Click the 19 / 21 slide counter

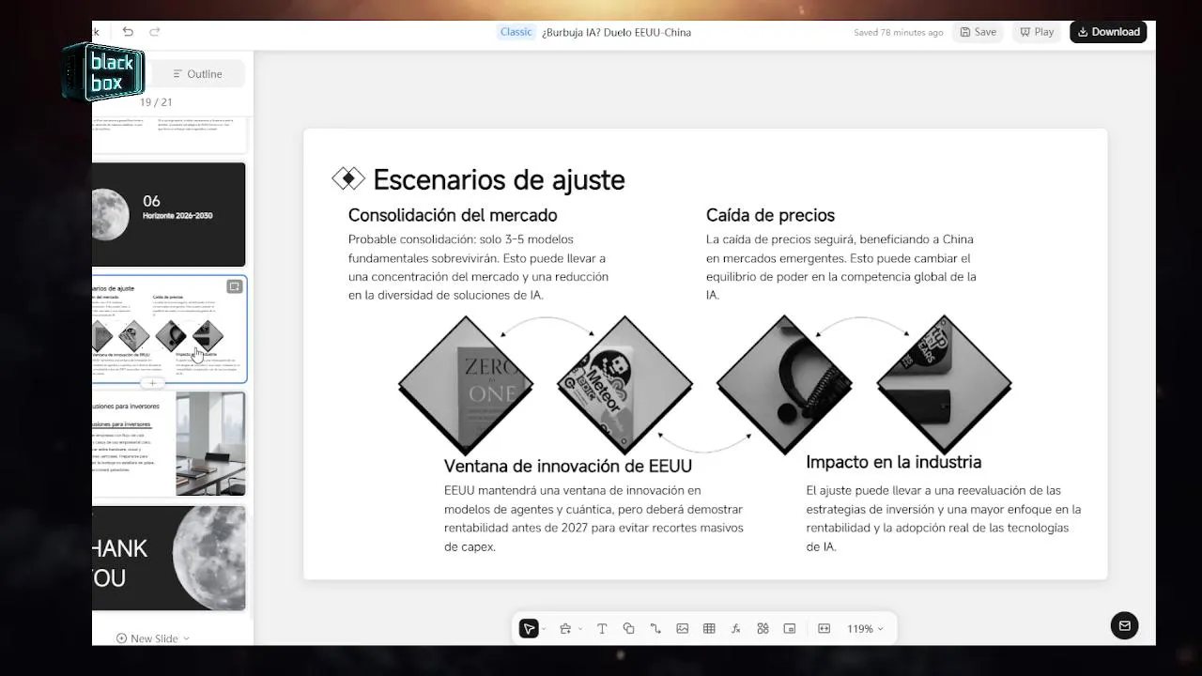pos(156,102)
